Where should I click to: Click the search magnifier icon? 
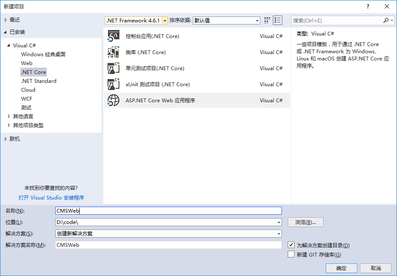(x=386, y=20)
